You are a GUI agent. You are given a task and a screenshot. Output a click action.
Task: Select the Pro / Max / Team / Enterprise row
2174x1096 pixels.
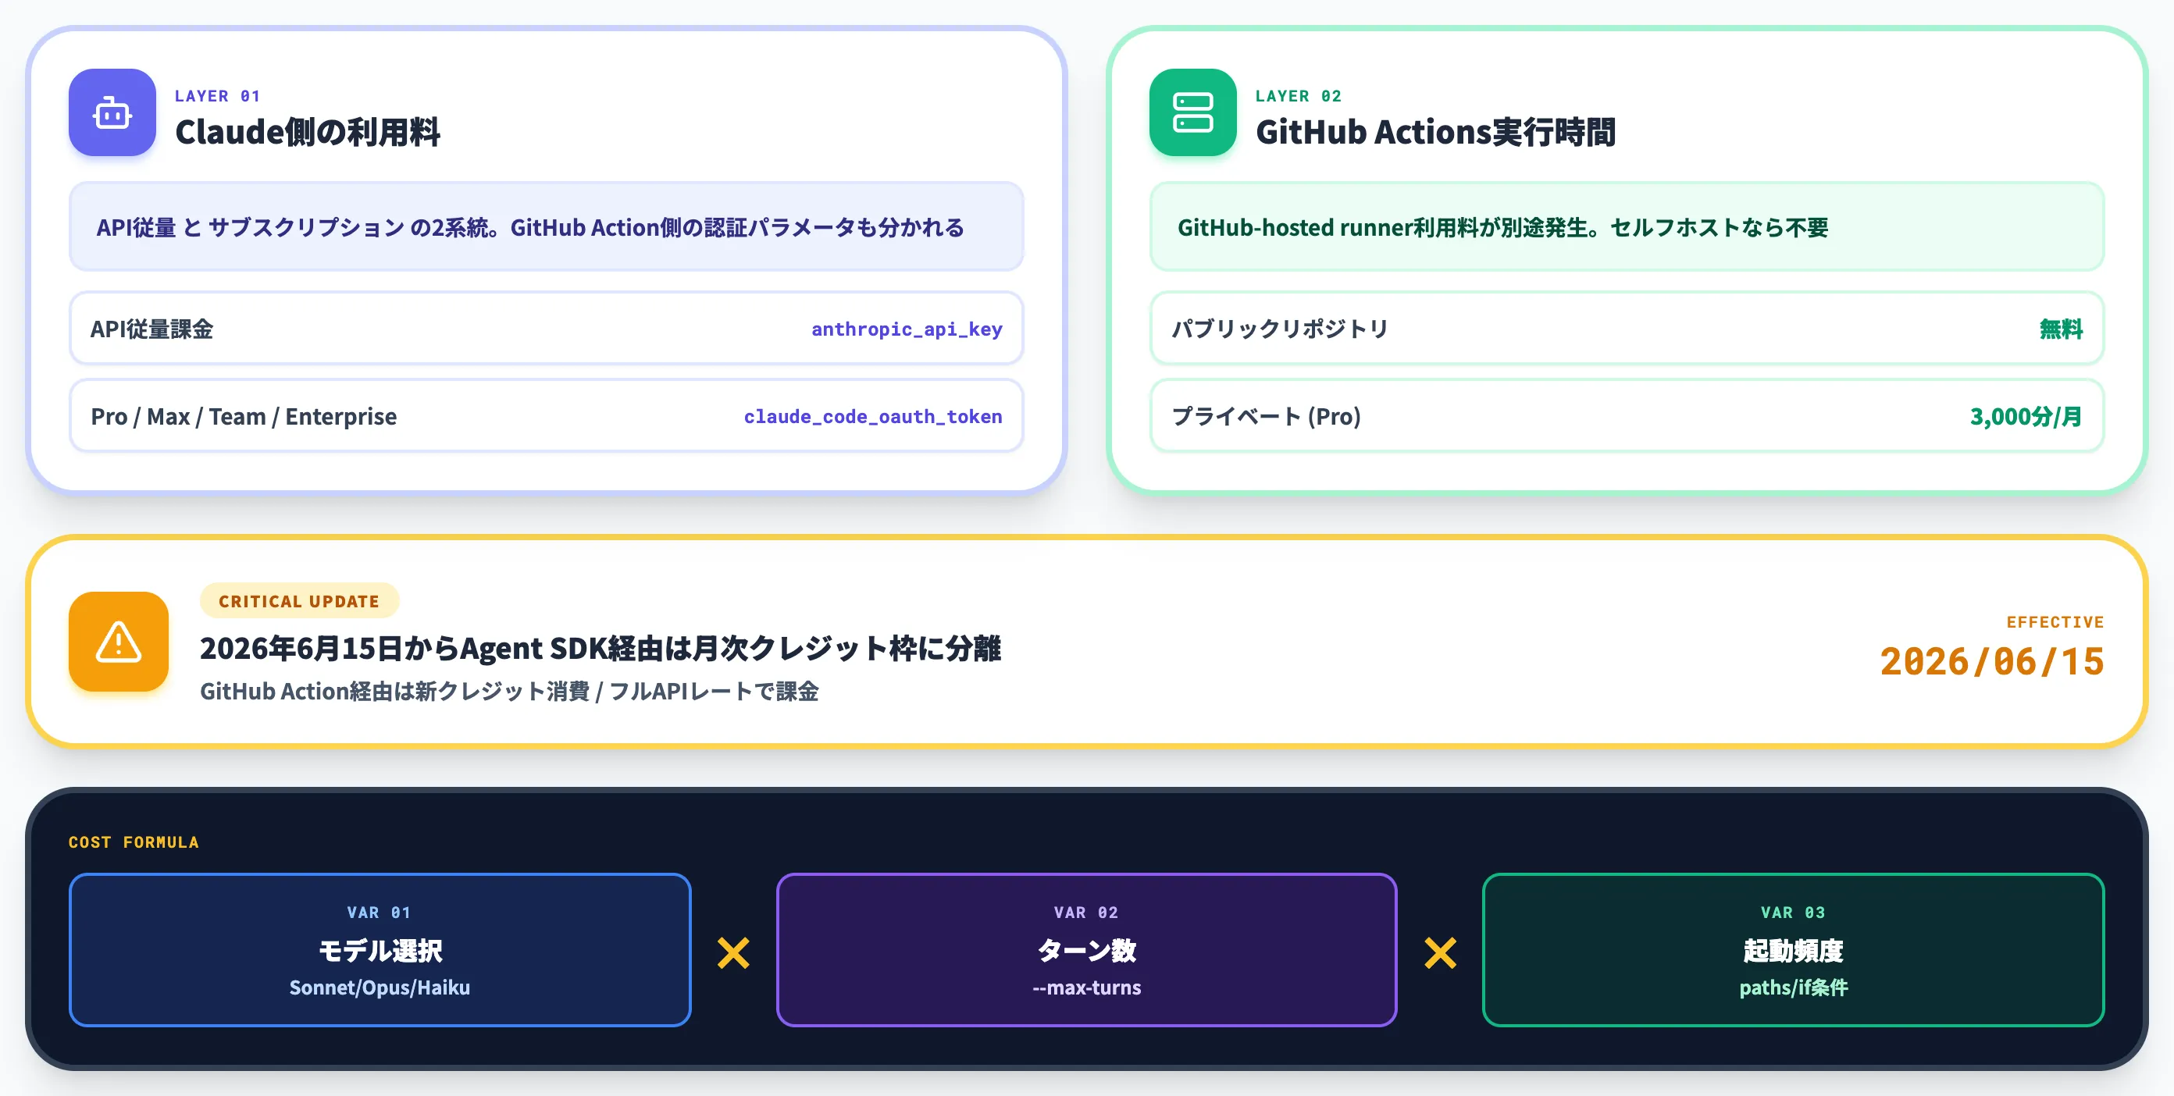click(546, 416)
